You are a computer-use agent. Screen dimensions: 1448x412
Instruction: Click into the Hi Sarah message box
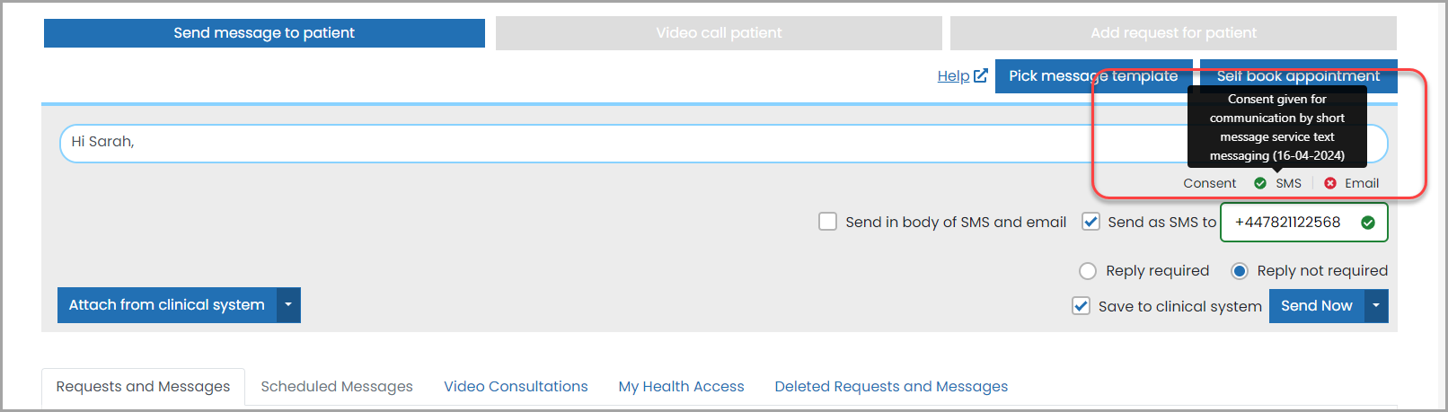[724, 144]
